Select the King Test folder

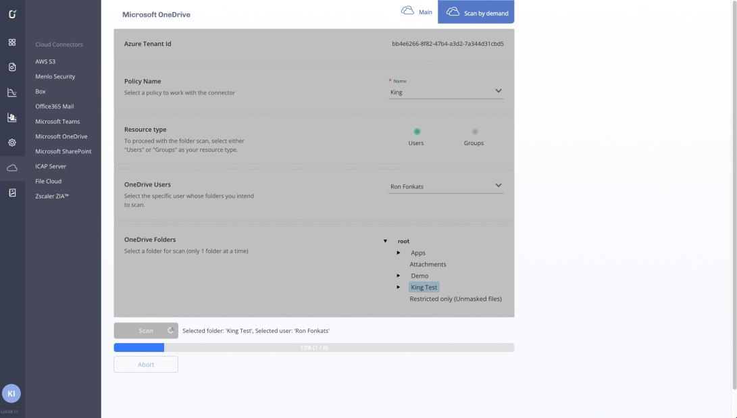pyautogui.click(x=424, y=288)
